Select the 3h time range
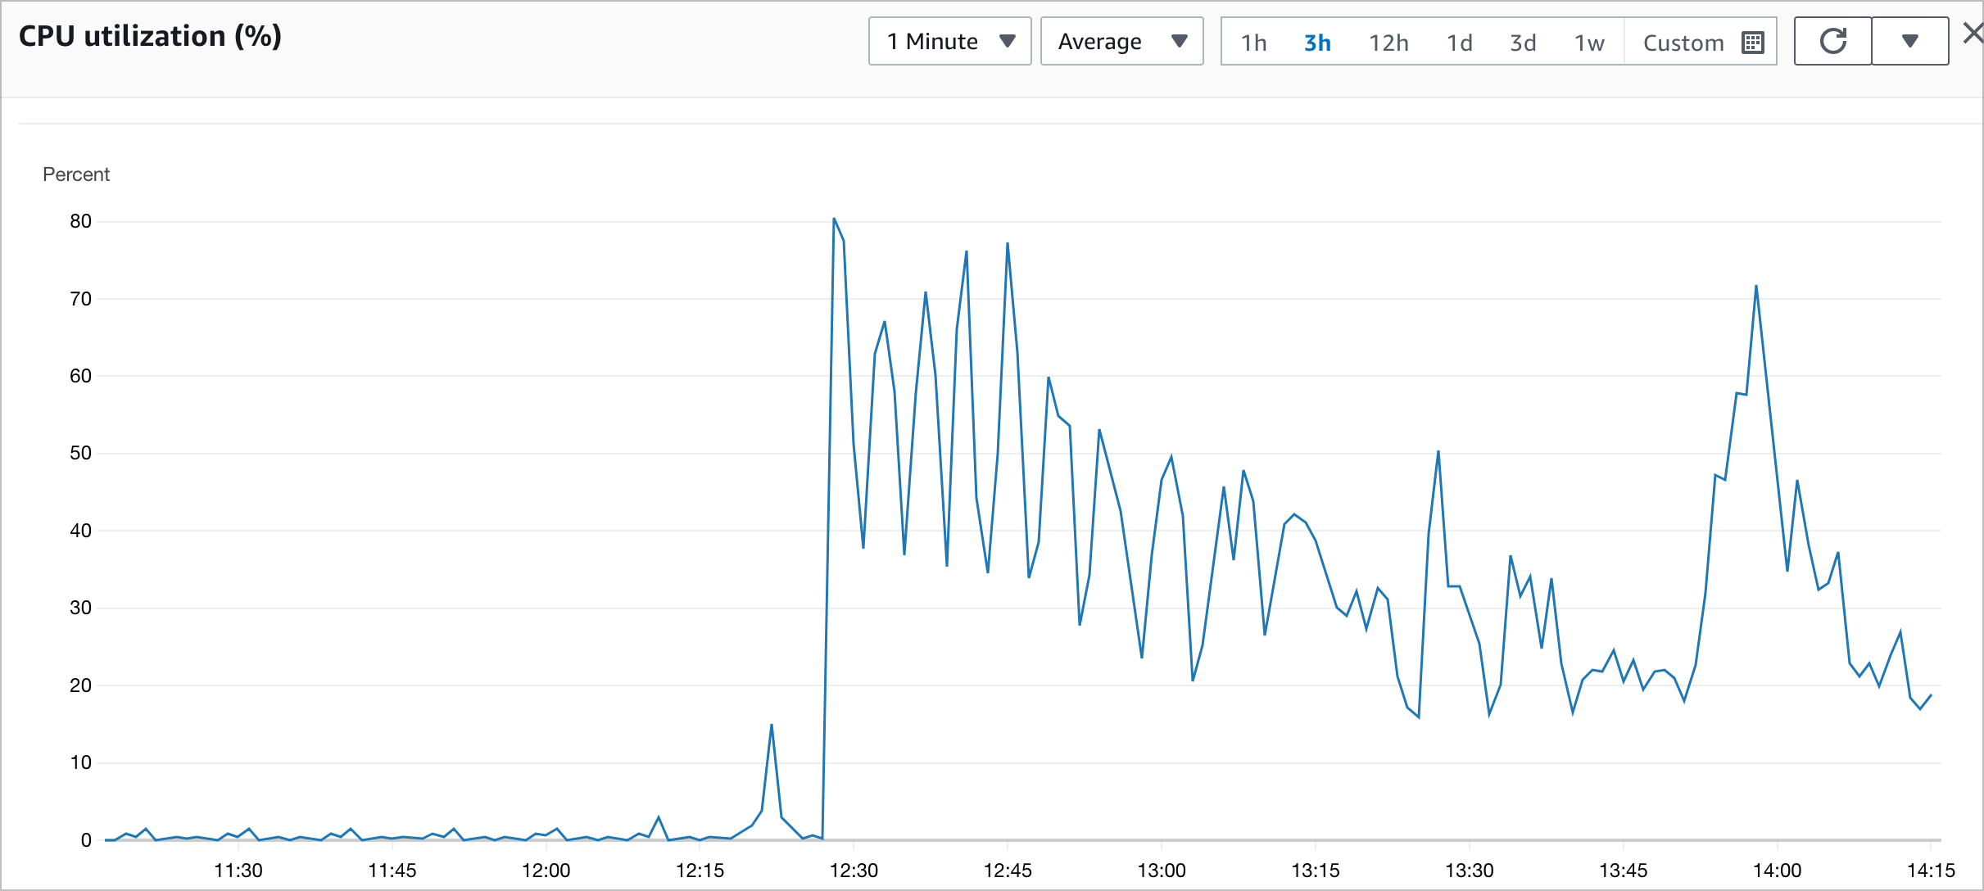1984x891 pixels. tap(1317, 43)
